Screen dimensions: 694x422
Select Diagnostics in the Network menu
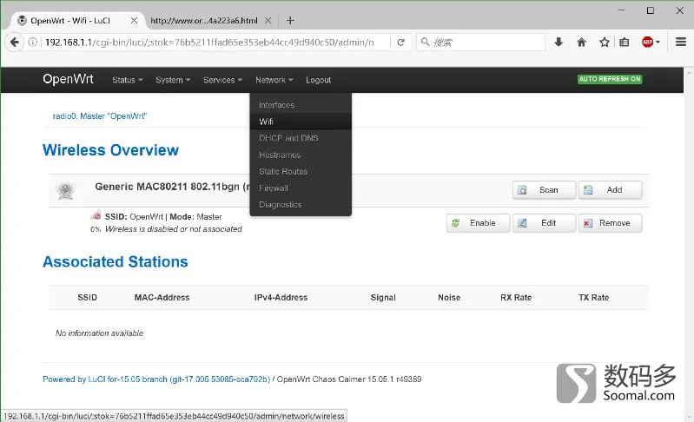point(301,204)
